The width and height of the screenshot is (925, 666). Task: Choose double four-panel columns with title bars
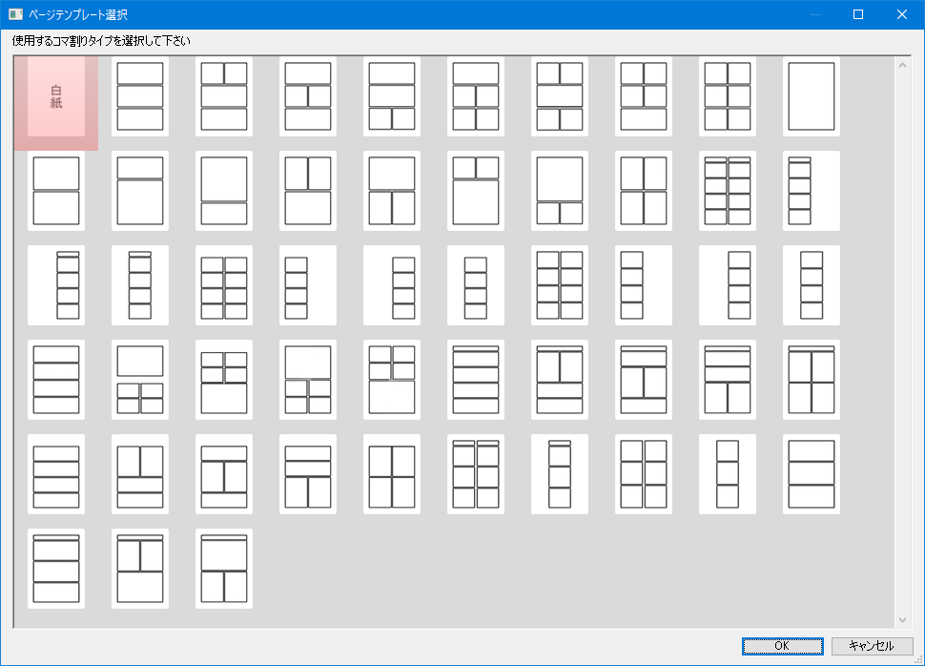tap(728, 191)
